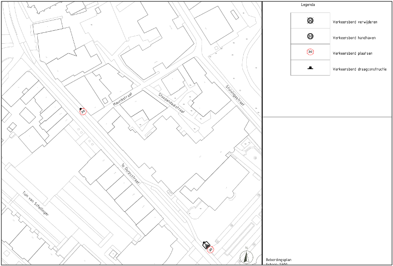This screenshot has width=393, height=266.
Task: Select the warning sign at bottom of map
Action: point(206,244)
